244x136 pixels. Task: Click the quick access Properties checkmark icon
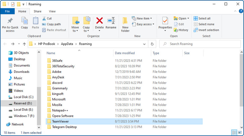pos(13,4)
